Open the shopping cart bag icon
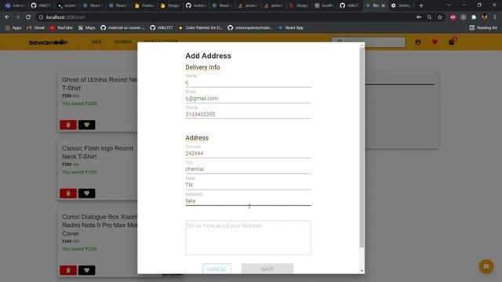The width and height of the screenshot is (502, 282). tap(452, 42)
